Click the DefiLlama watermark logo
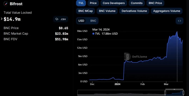The height and width of the screenshot is (96, 189). click(128, 56)
